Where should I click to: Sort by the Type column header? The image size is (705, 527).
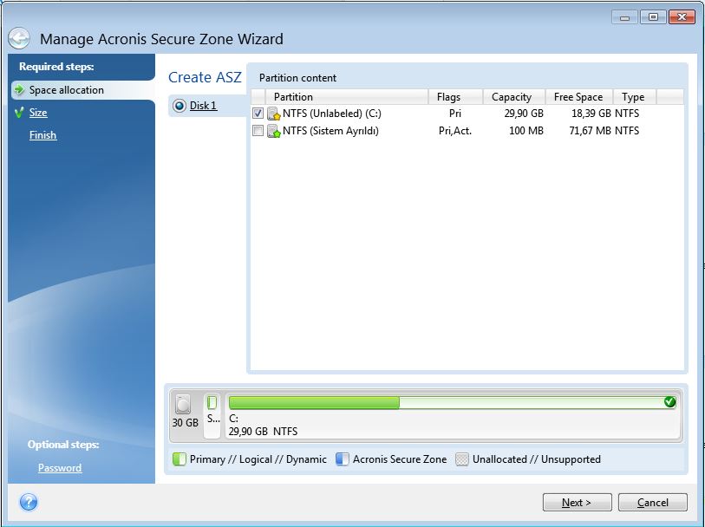pyautogui.click(x=635, y=96)
